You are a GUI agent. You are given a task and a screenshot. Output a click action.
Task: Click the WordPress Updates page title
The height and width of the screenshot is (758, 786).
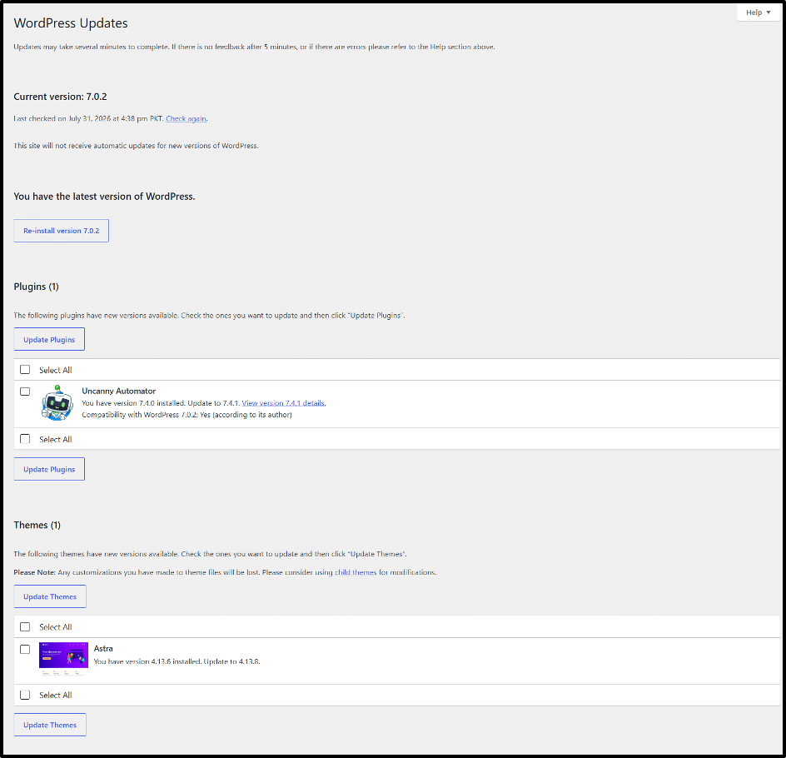[x=71, y=23]
